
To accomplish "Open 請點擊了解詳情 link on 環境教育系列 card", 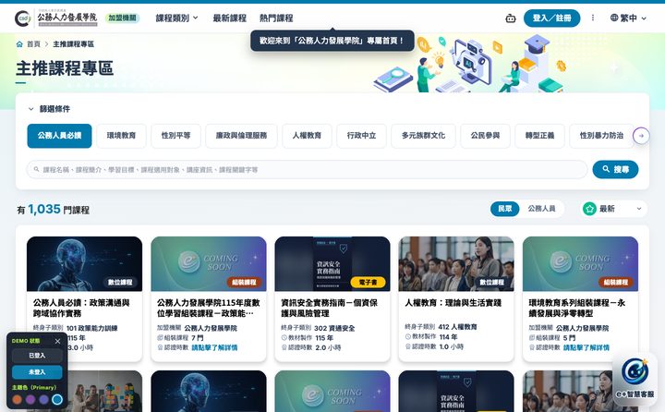I will click(586, 347).
